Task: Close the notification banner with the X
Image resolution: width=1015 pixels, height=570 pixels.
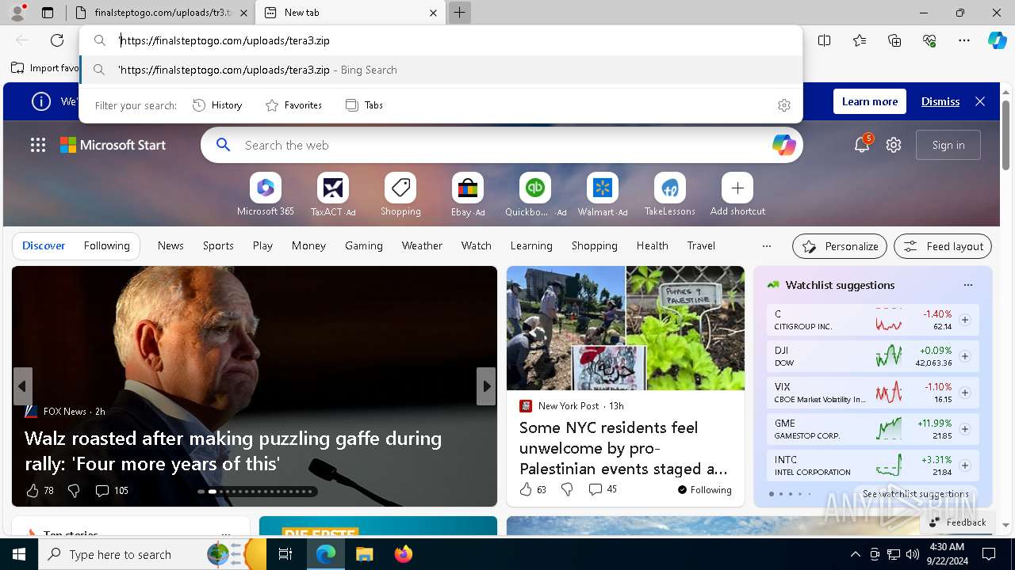Action: [980, 101]
